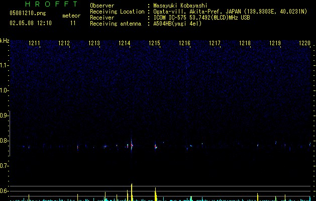Click the 1215 time marker
This screenshot has height=201, width=316.
[x=154, y=43]
